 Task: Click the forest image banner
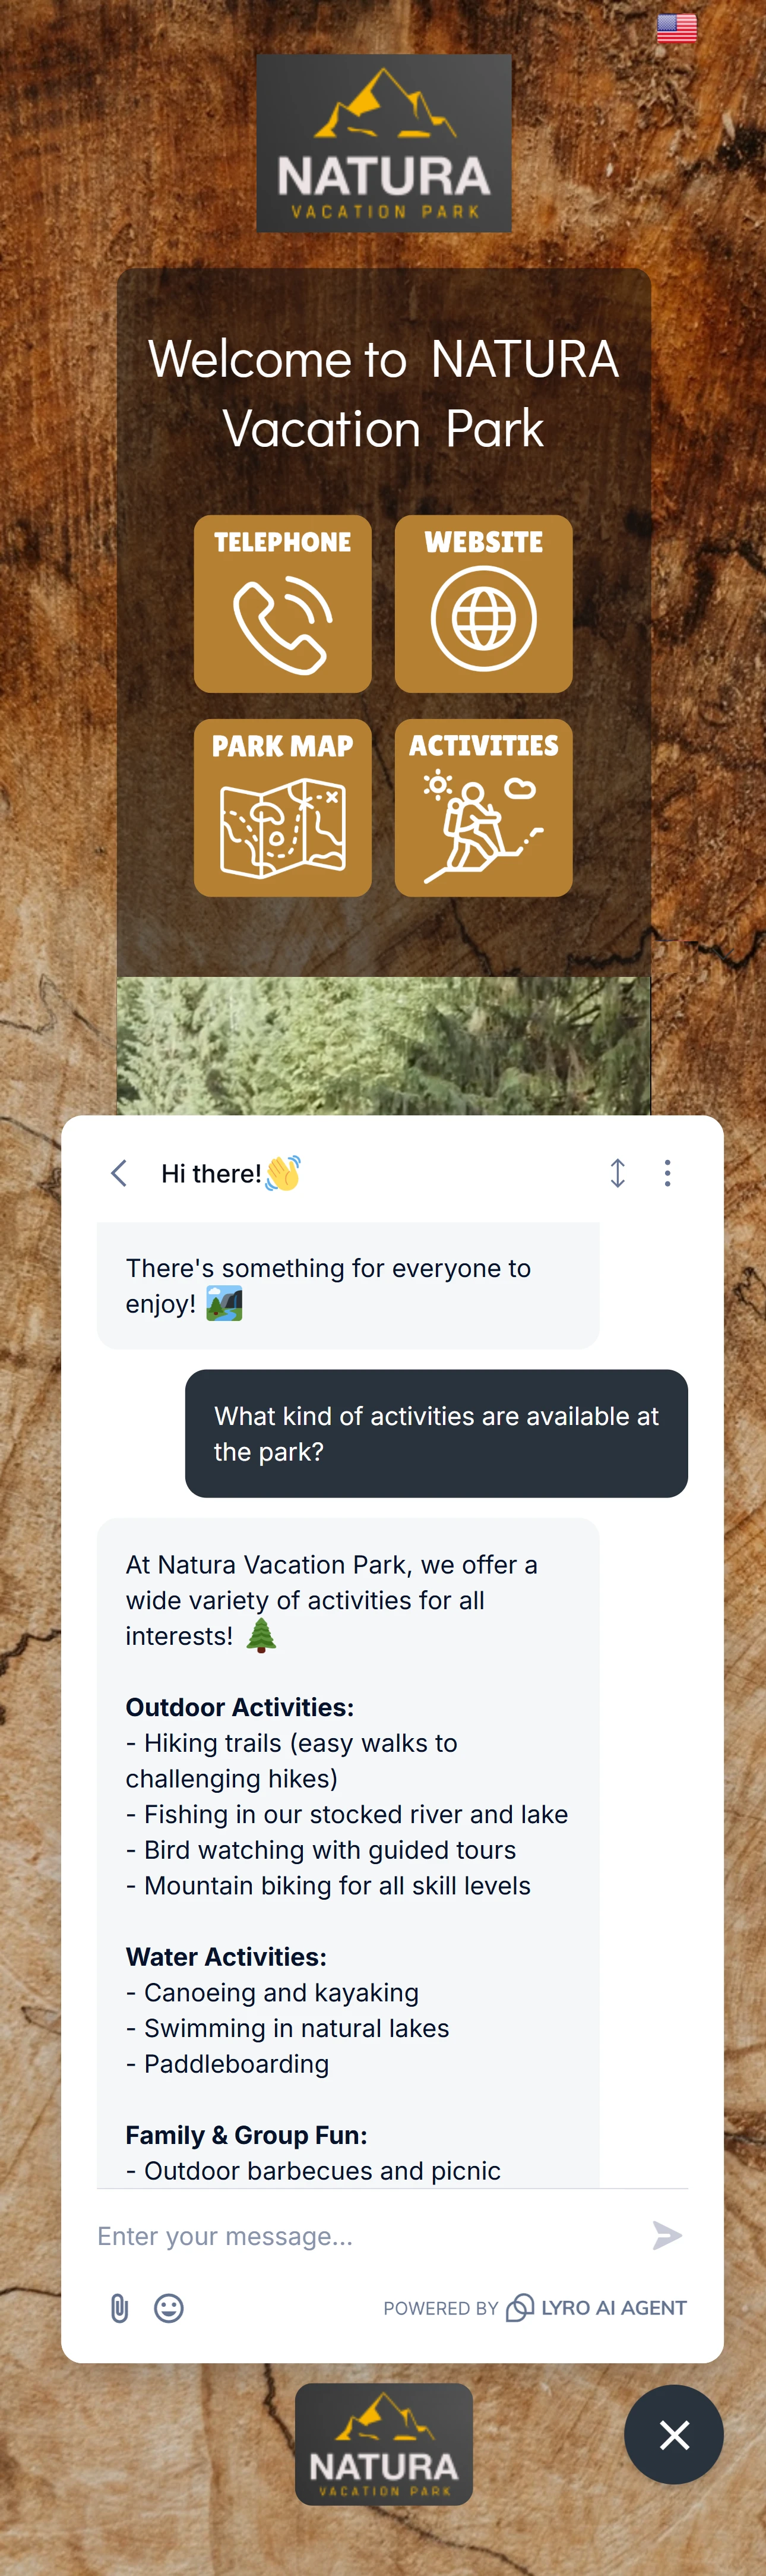click(384, 1045)
